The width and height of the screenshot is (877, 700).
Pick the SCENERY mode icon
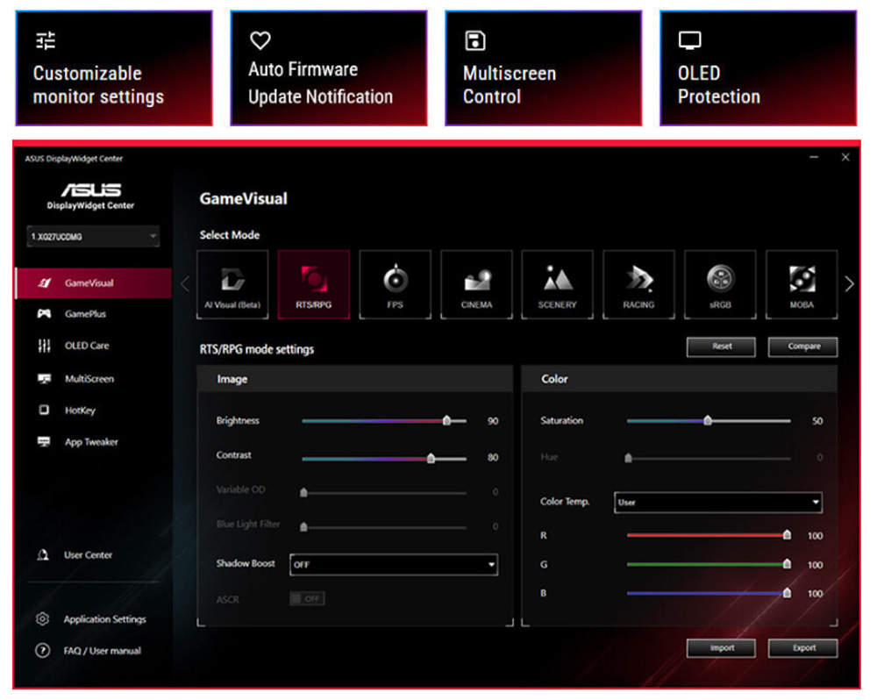(557, 284)
